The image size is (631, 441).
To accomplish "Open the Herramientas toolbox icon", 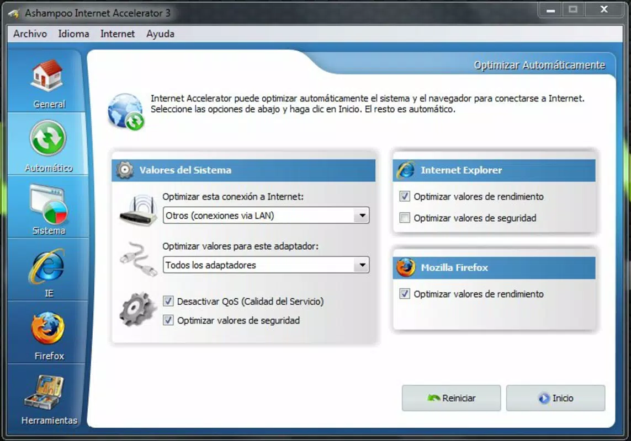I will click(x=44, y=392).
